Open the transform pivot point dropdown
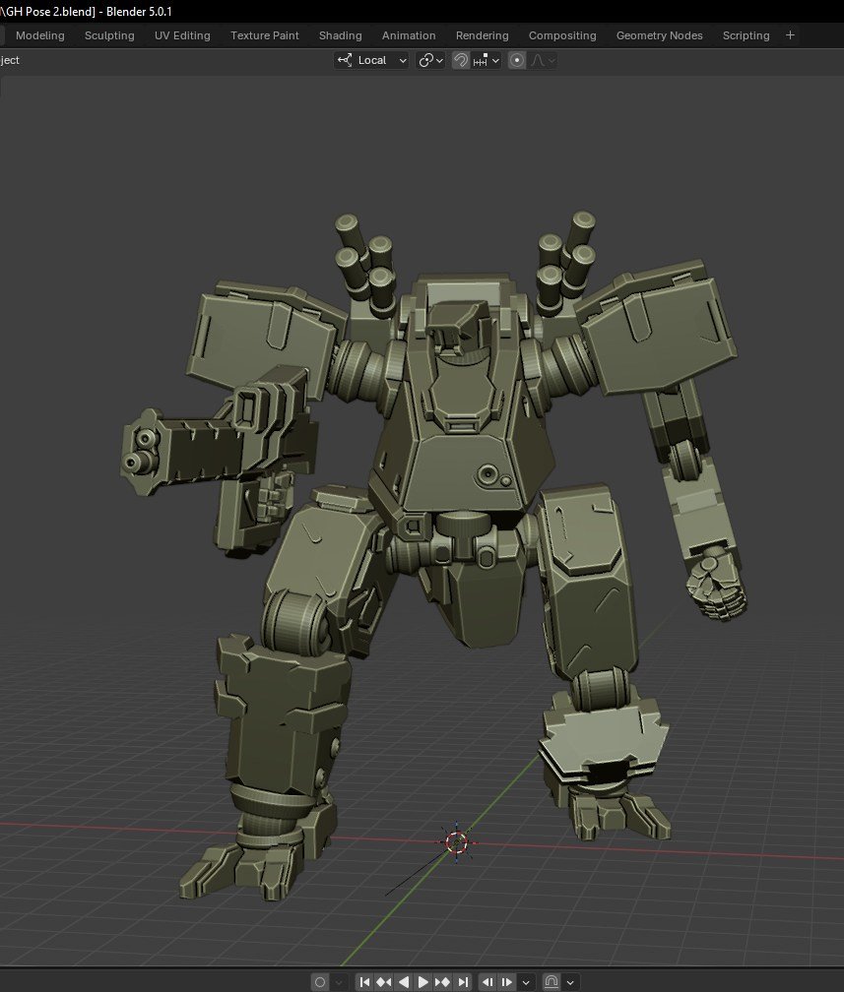Screen dimensions: 844x992 click(x=430, y=60)
